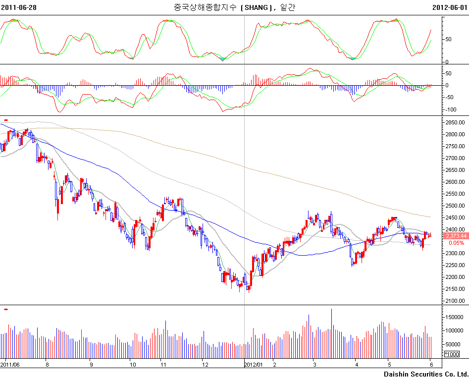Click the *1000 volume unit box
Screen dimensions: 469x380
point(452,354)
